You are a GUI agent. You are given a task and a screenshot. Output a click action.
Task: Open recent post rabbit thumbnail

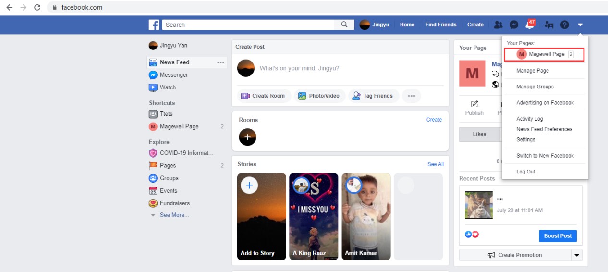tap(479, 205)
